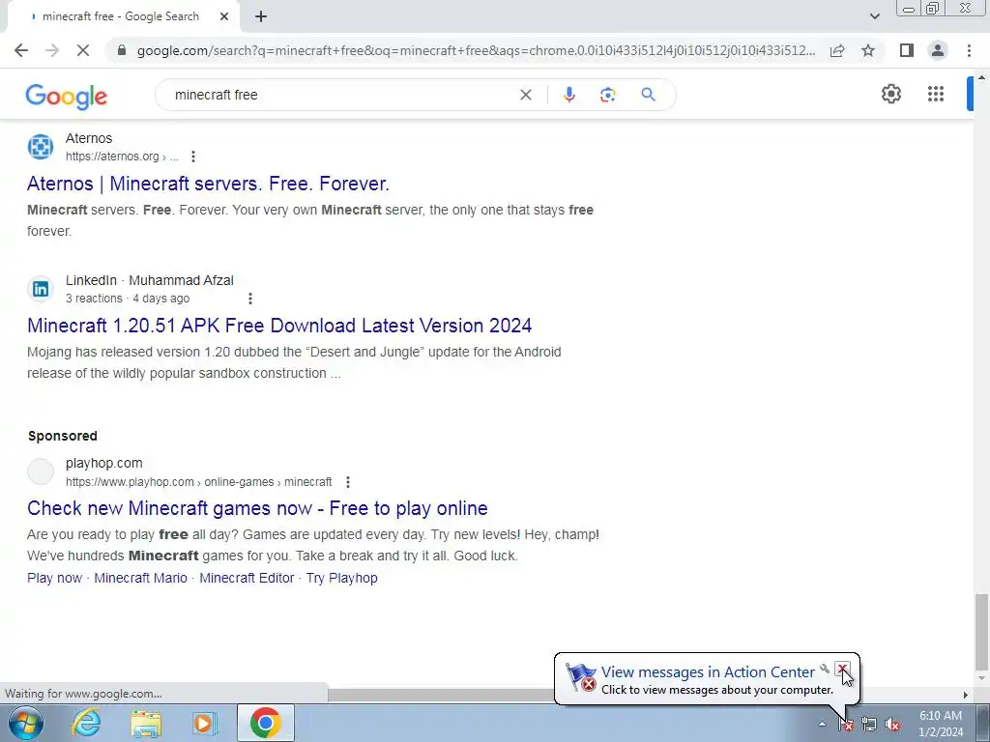View site information lock icon

pos(122,50)
